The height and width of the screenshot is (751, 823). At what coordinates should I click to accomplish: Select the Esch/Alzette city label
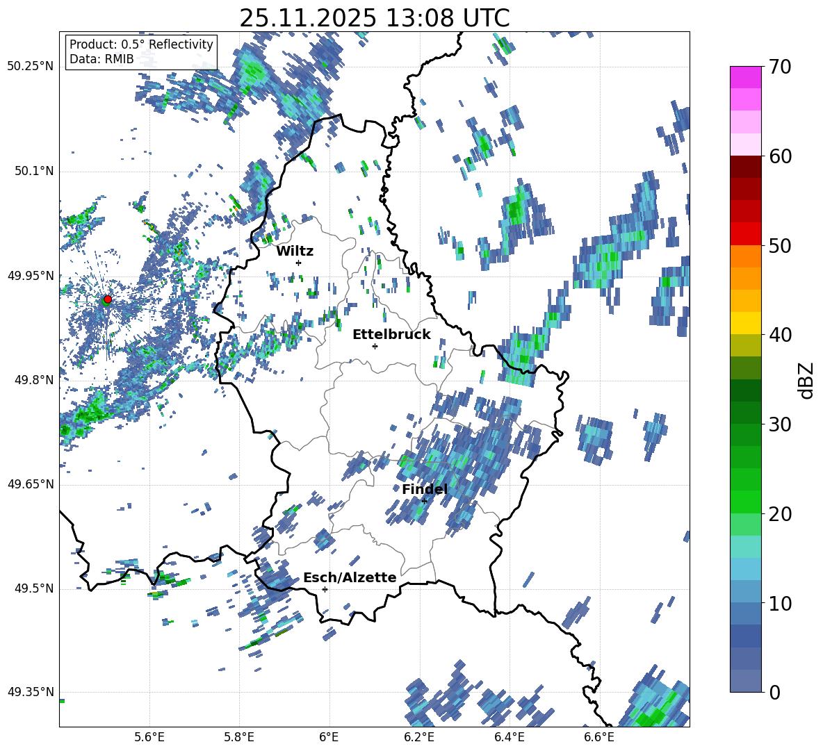pos(350,577)
